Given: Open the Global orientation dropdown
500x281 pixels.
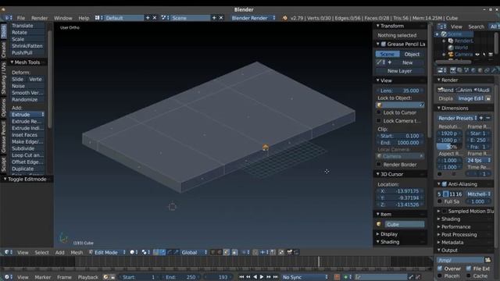Looking at the screenshot, I should click(x=194, y=252).
